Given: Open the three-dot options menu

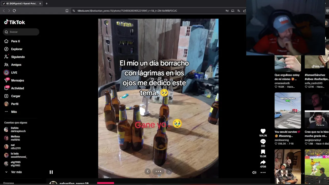Looking at the screenshot, I should click(263, 173).
